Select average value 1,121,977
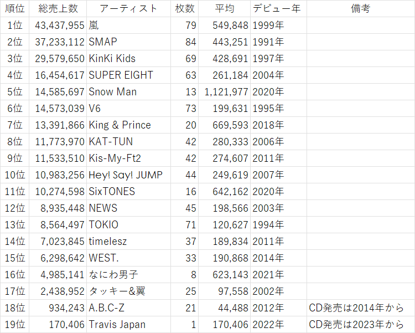Image resolution: width=415 pixels, height=333 pixels. click(x=225, y=92)
